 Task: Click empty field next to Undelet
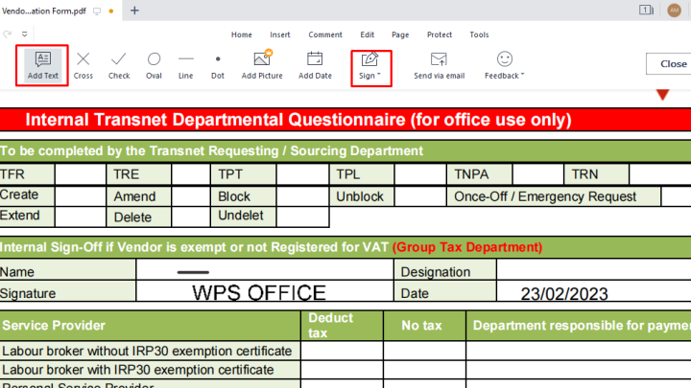click(x=302, y=217)
